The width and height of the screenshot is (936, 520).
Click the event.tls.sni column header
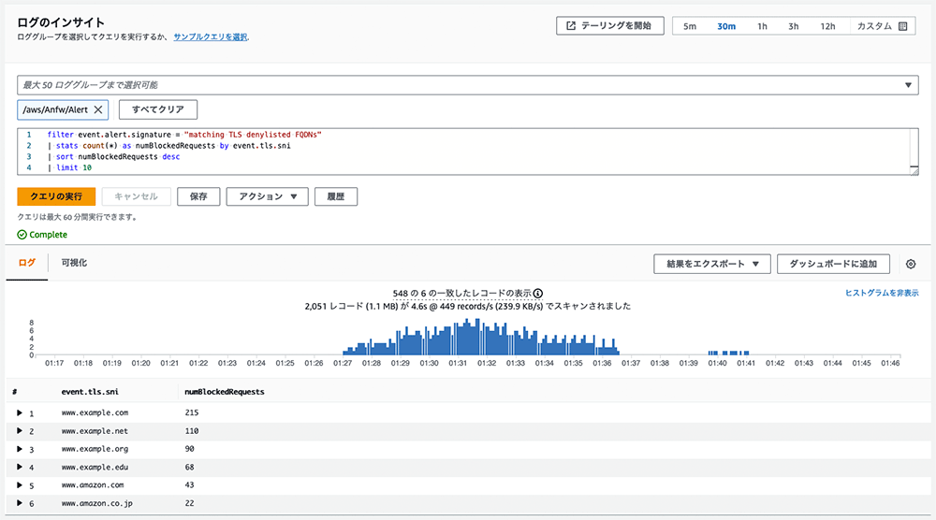click(90, 392)
